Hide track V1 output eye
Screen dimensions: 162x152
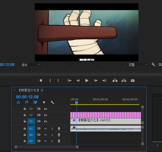[x=45, y=121]
